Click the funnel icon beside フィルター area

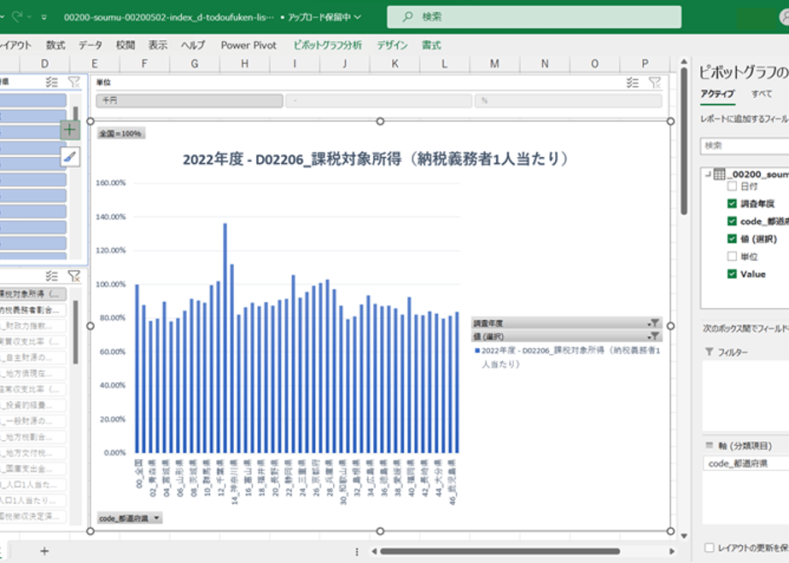click(709, 351)
